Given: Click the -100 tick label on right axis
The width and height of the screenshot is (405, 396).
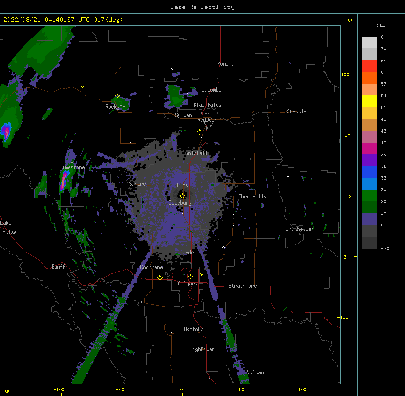Looking at the screenshot, I should (343, 317).
